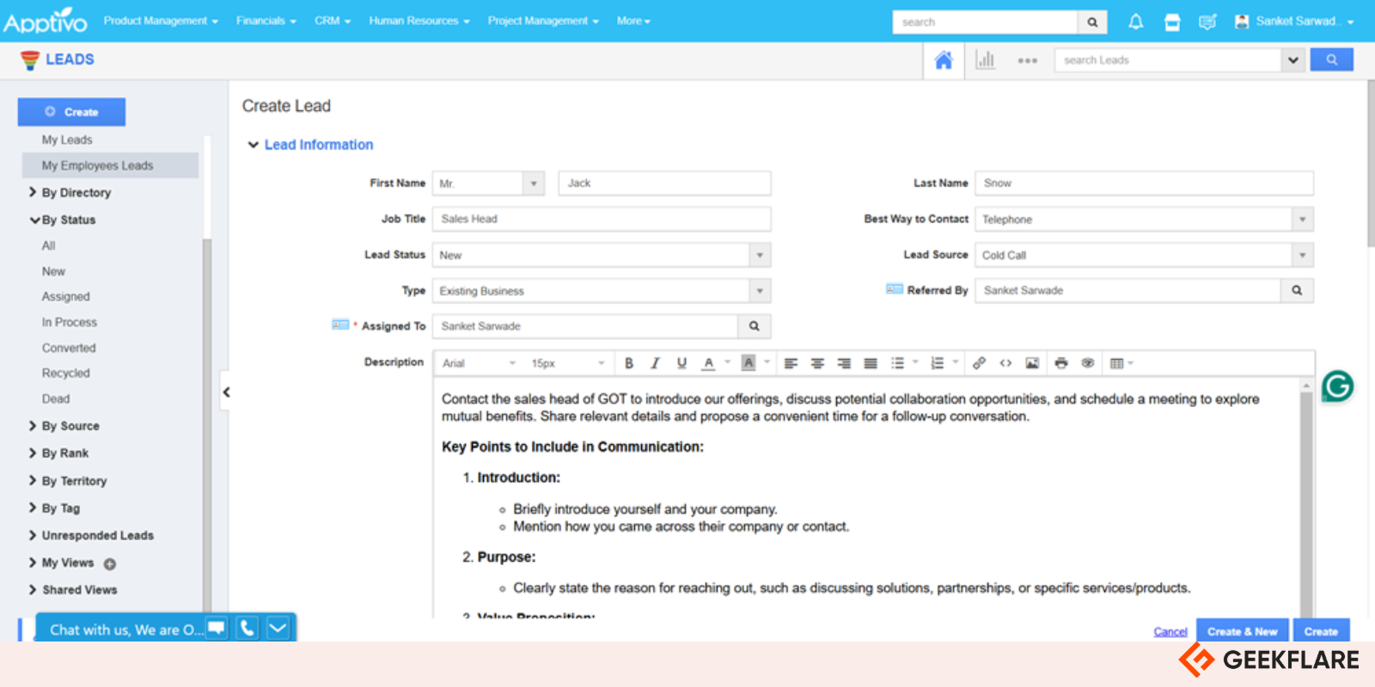Open My Employees Leads in sidebar
The width and height of the screenshot is (1375, 687).
tap(110, 166)
